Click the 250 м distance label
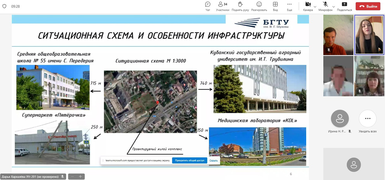Screen dimensions: 385x180 coord(97,127)
